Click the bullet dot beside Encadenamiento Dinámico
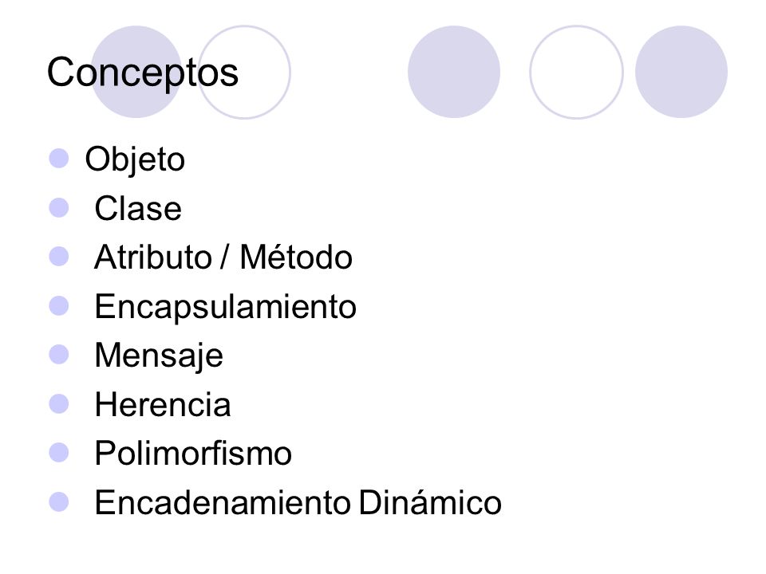Image resolution: width=766 pixels, height=574 pixels. click(x=59, y=501)
